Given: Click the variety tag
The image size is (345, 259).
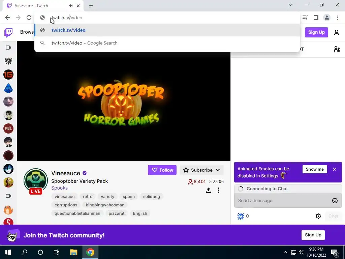Looking at the screenshot, I should (107, 197).
